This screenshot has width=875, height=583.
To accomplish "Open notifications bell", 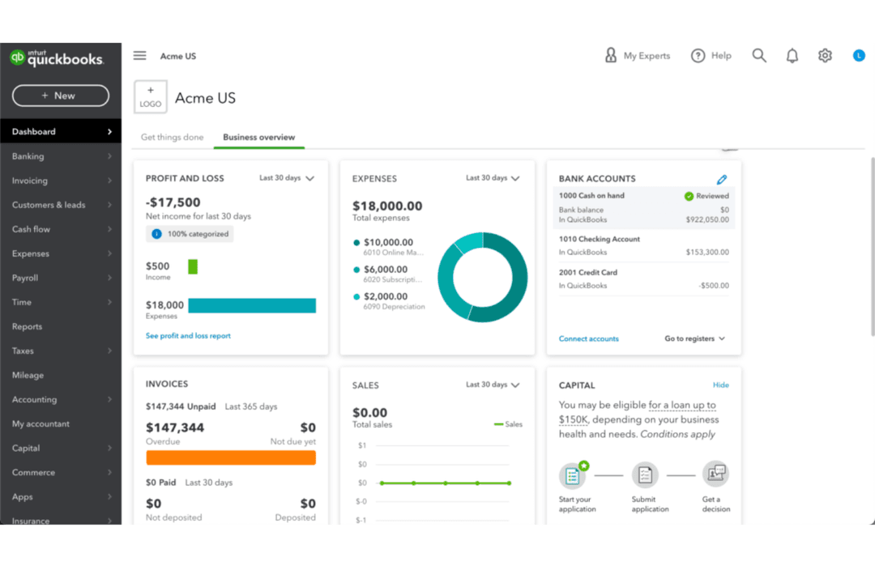I will pos(792,55).
